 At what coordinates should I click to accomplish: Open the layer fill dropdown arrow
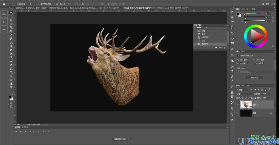coord(269,98)
